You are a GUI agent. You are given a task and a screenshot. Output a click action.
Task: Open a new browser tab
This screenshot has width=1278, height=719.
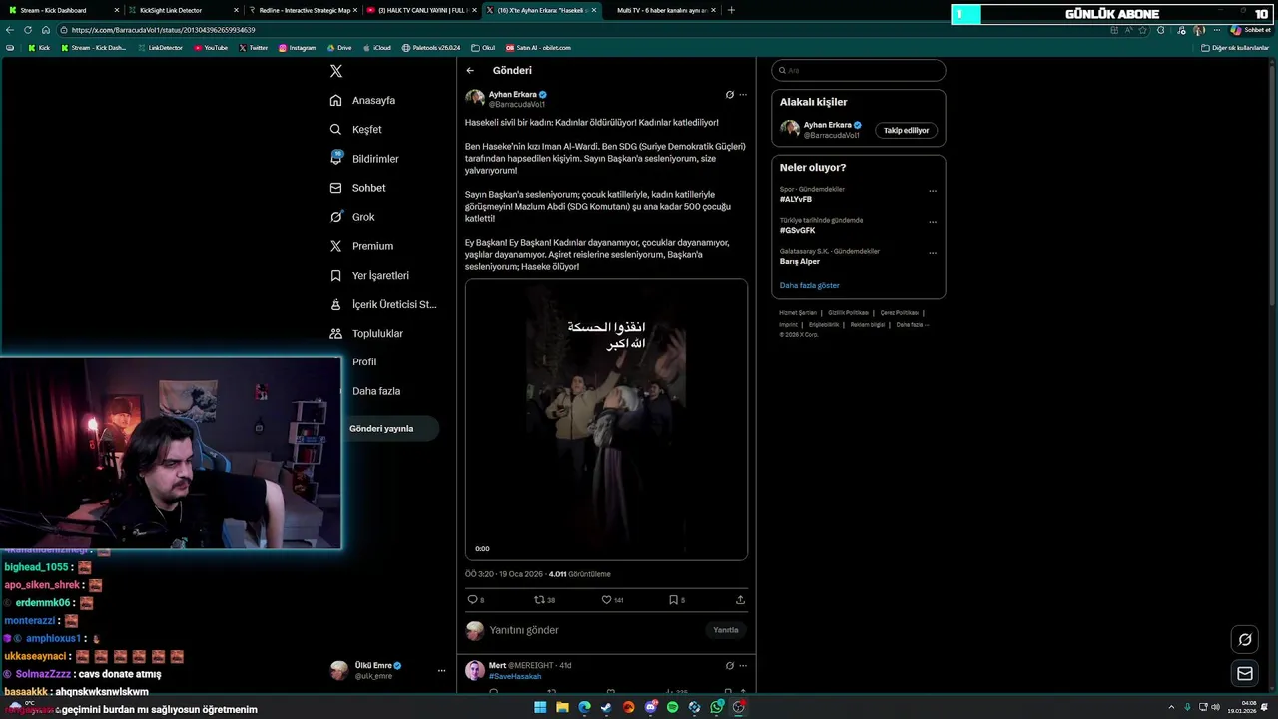[731, 10]
